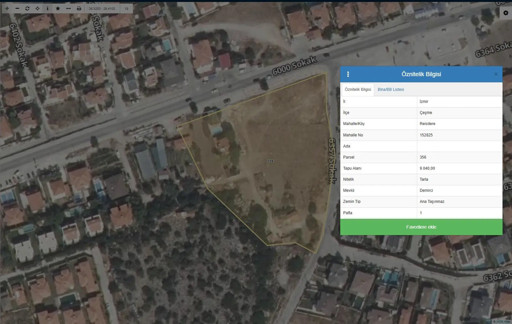The image size is (512, 324).
Task: Click the zoom level value 19
Action: 126,9
